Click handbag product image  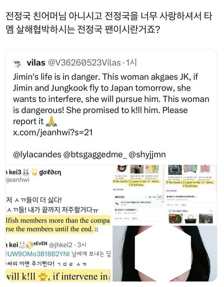coord(190,219)
